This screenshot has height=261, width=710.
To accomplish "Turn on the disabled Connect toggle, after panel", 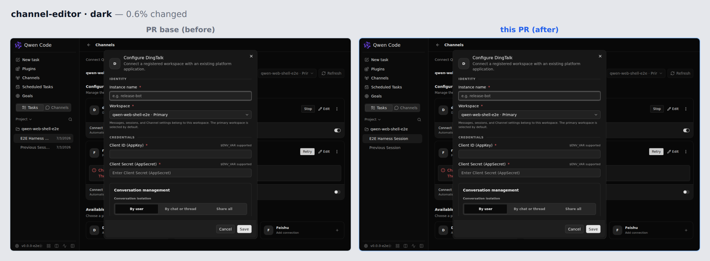I will coord(686,192).
